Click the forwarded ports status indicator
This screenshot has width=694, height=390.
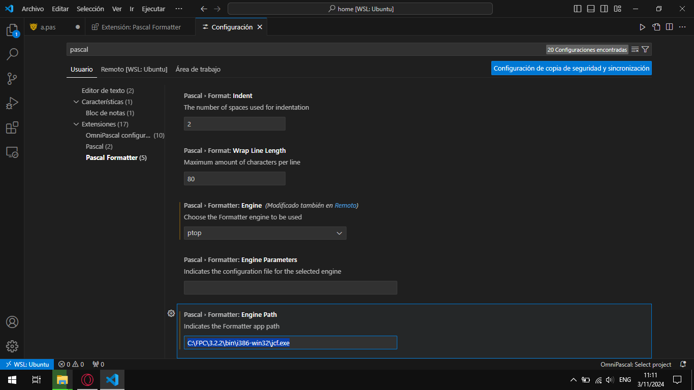(98, 364)
